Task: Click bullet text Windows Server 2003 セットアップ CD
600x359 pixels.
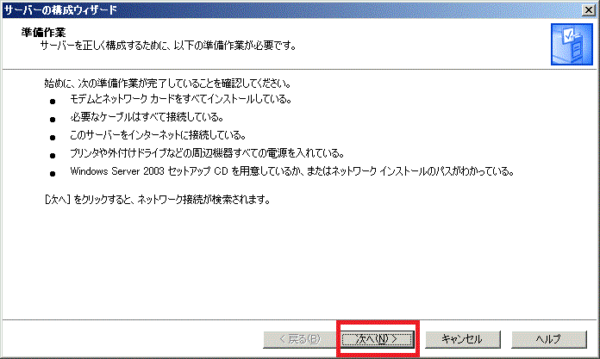Action: click(x=292, y=171)
